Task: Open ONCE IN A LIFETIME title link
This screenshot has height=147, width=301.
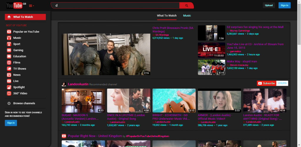Action: click(126, 117)
